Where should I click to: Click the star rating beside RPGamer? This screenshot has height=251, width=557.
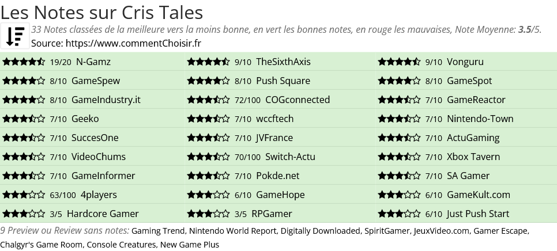coord(208,214)
